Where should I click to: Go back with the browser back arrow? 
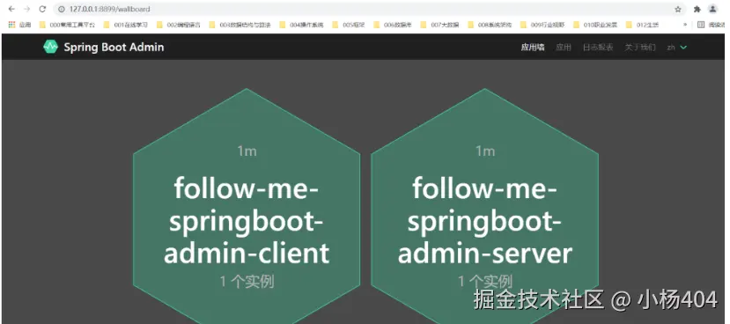pyautogui.click(x=11, y=9)
